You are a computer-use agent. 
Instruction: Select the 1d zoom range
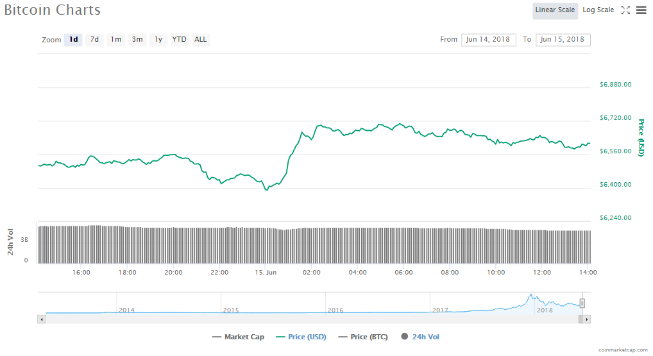point(73,40)
